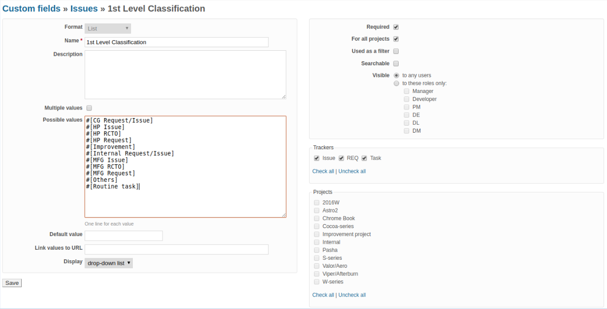Check the 2016W project checkbox
Image resolution: width=607 pixels, height=309 pixels.
coord(316,202)
